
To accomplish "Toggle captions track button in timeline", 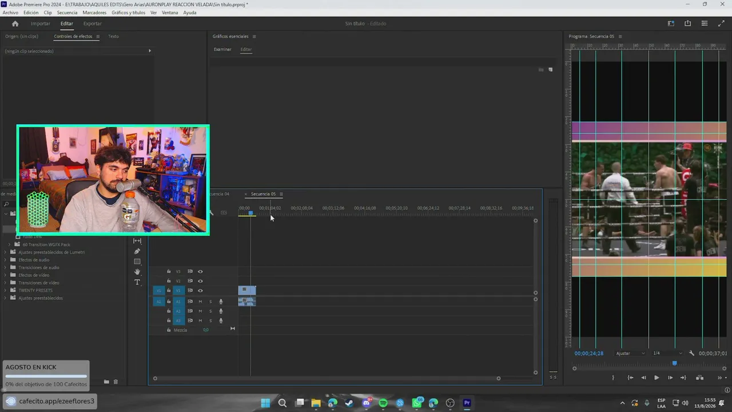I will click(224, 213).
